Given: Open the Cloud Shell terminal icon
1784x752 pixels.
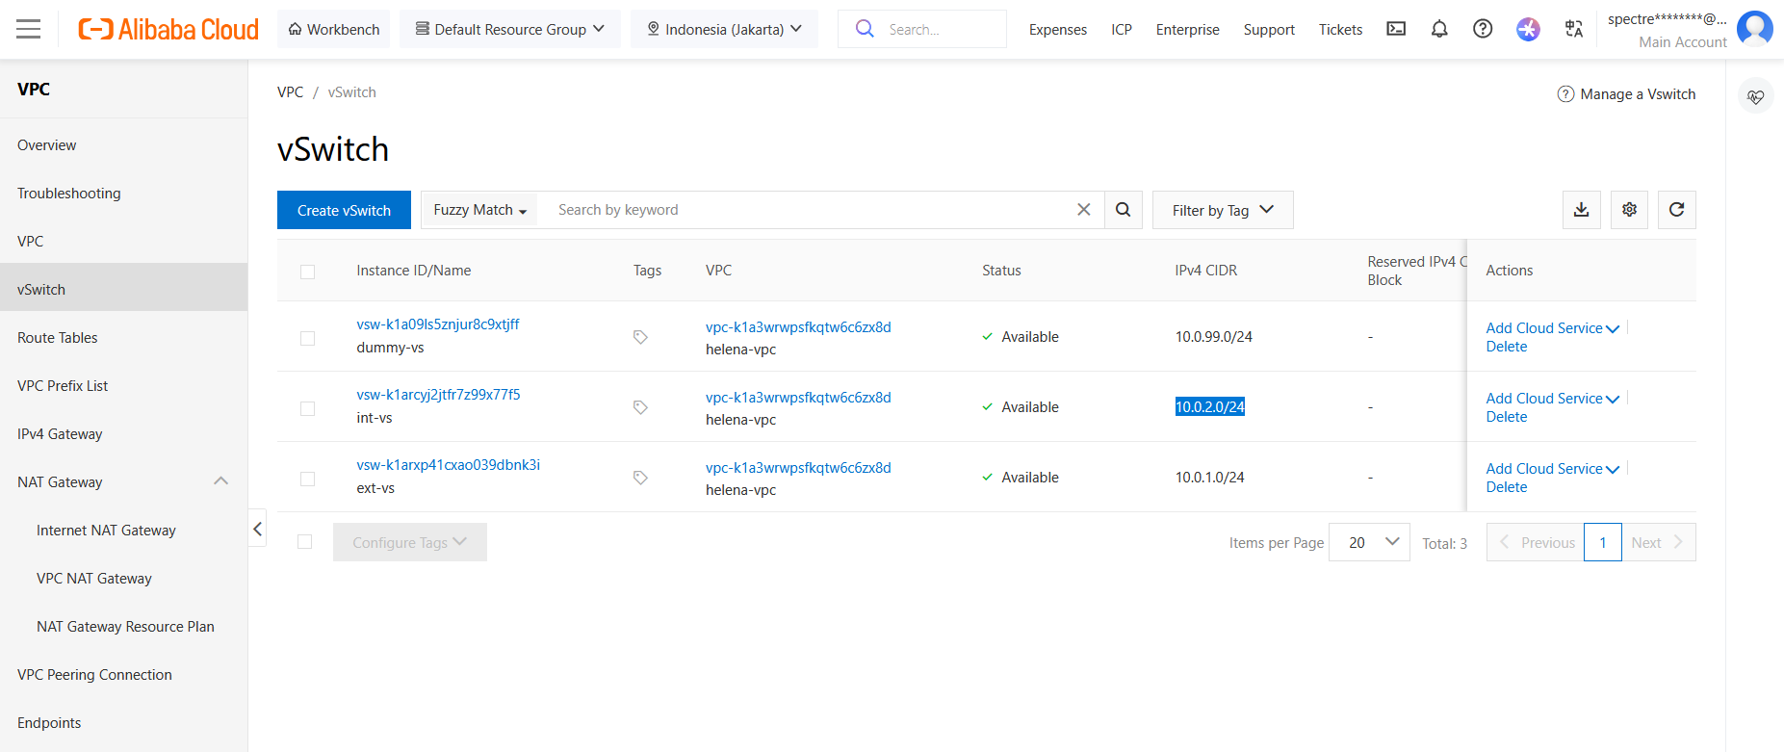Looking at the screenshot, I should point(1396,29).
